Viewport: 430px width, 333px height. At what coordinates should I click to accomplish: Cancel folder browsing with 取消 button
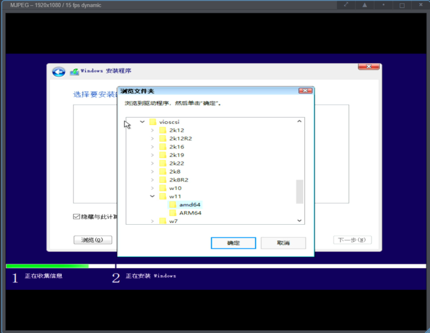[x=283, y=243]
